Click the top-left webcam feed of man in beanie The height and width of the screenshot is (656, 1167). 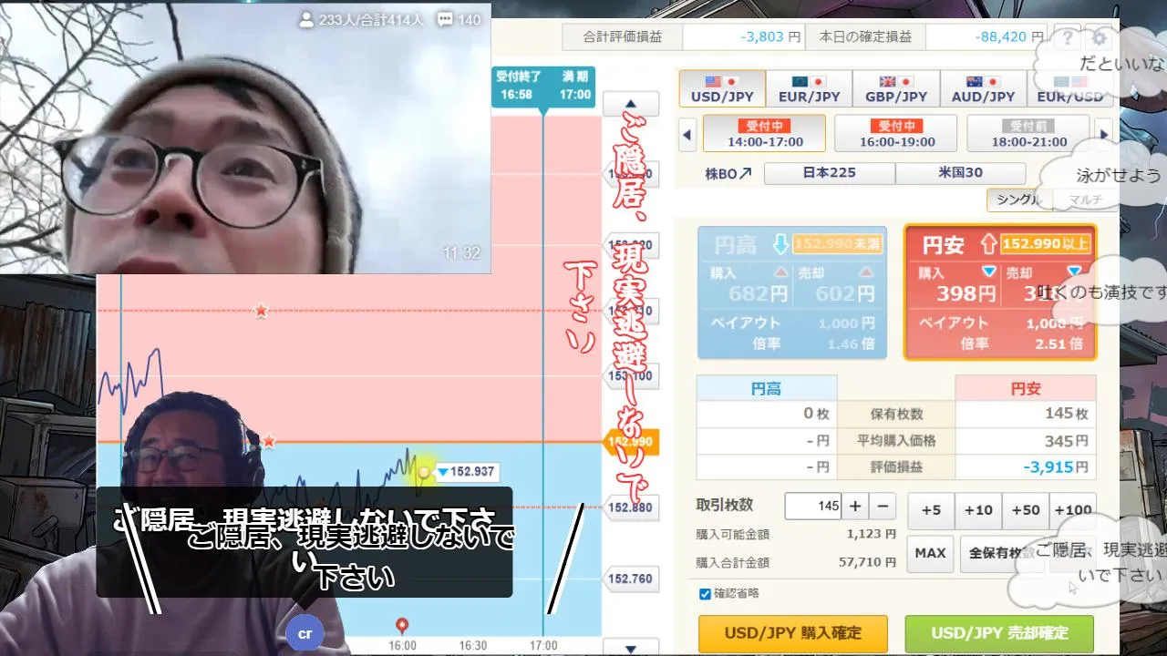[x=245, y=138]
